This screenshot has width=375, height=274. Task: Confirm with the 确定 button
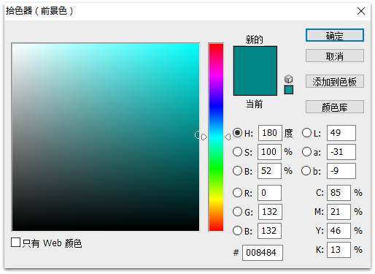point(335,36)
